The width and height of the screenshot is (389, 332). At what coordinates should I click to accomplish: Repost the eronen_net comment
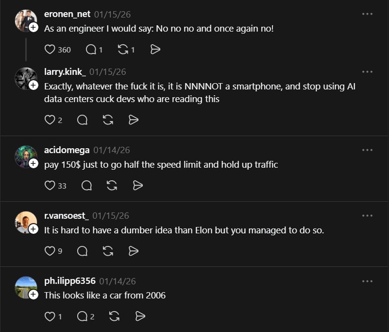pyautogui.click(x=123, y=50)
